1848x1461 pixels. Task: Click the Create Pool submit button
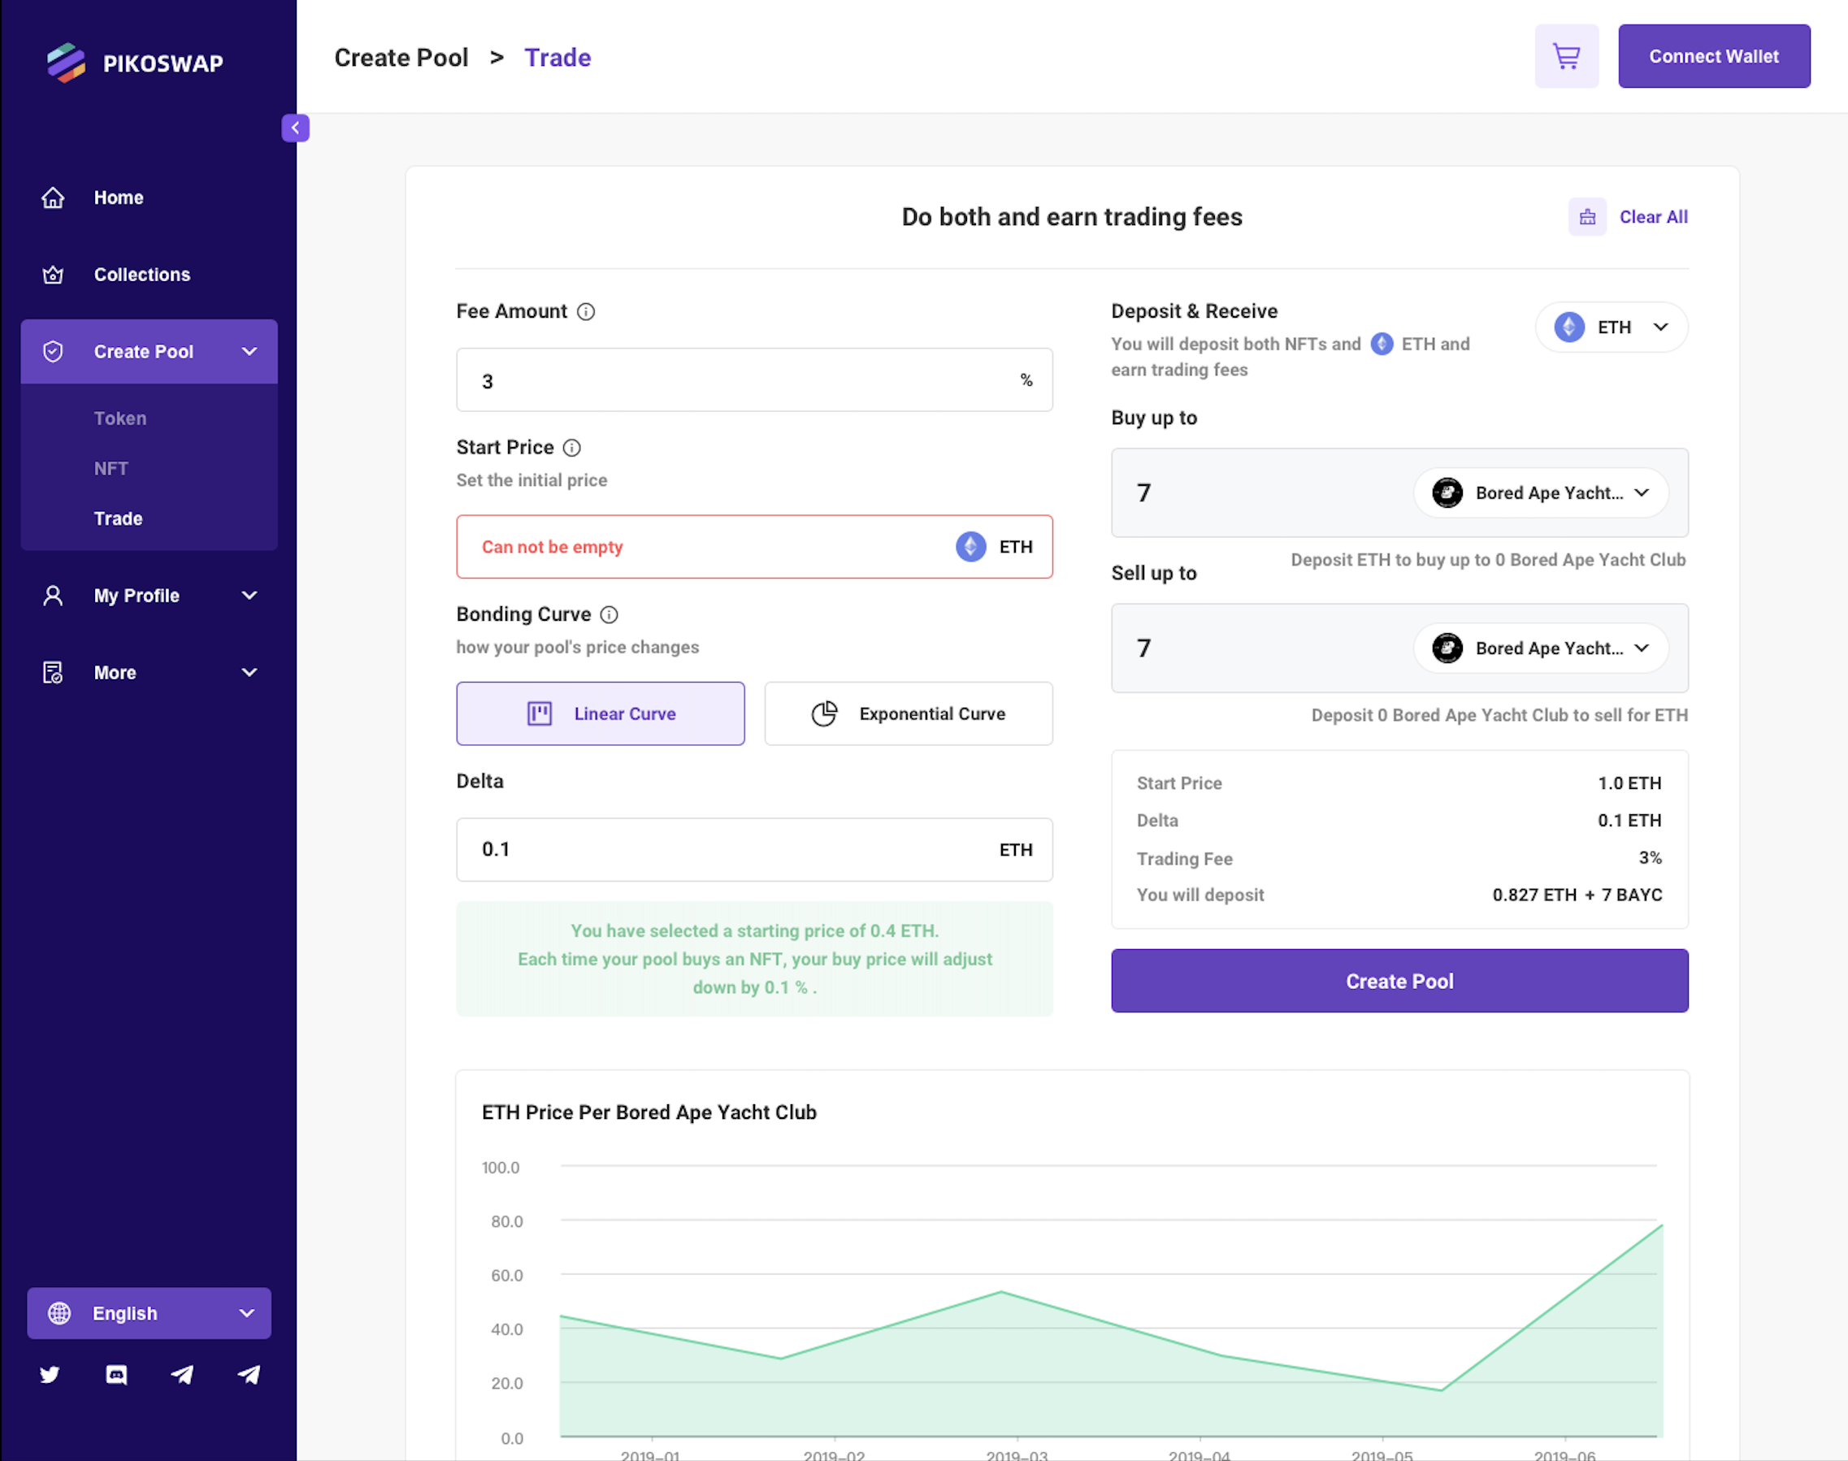1399,981
